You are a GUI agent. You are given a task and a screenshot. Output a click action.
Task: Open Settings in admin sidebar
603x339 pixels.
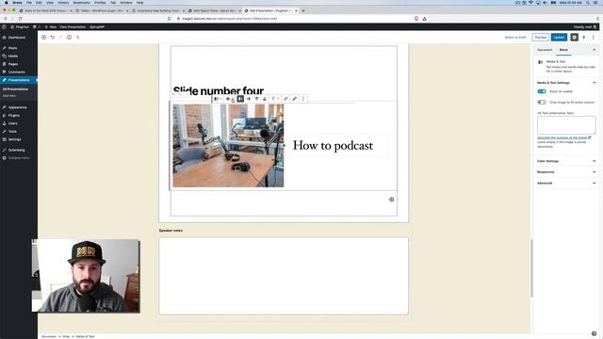(14, 139)
